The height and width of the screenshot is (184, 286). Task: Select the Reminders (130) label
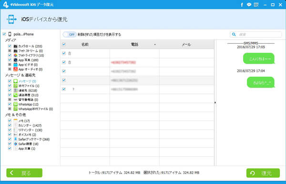click(x=31, y=130)
